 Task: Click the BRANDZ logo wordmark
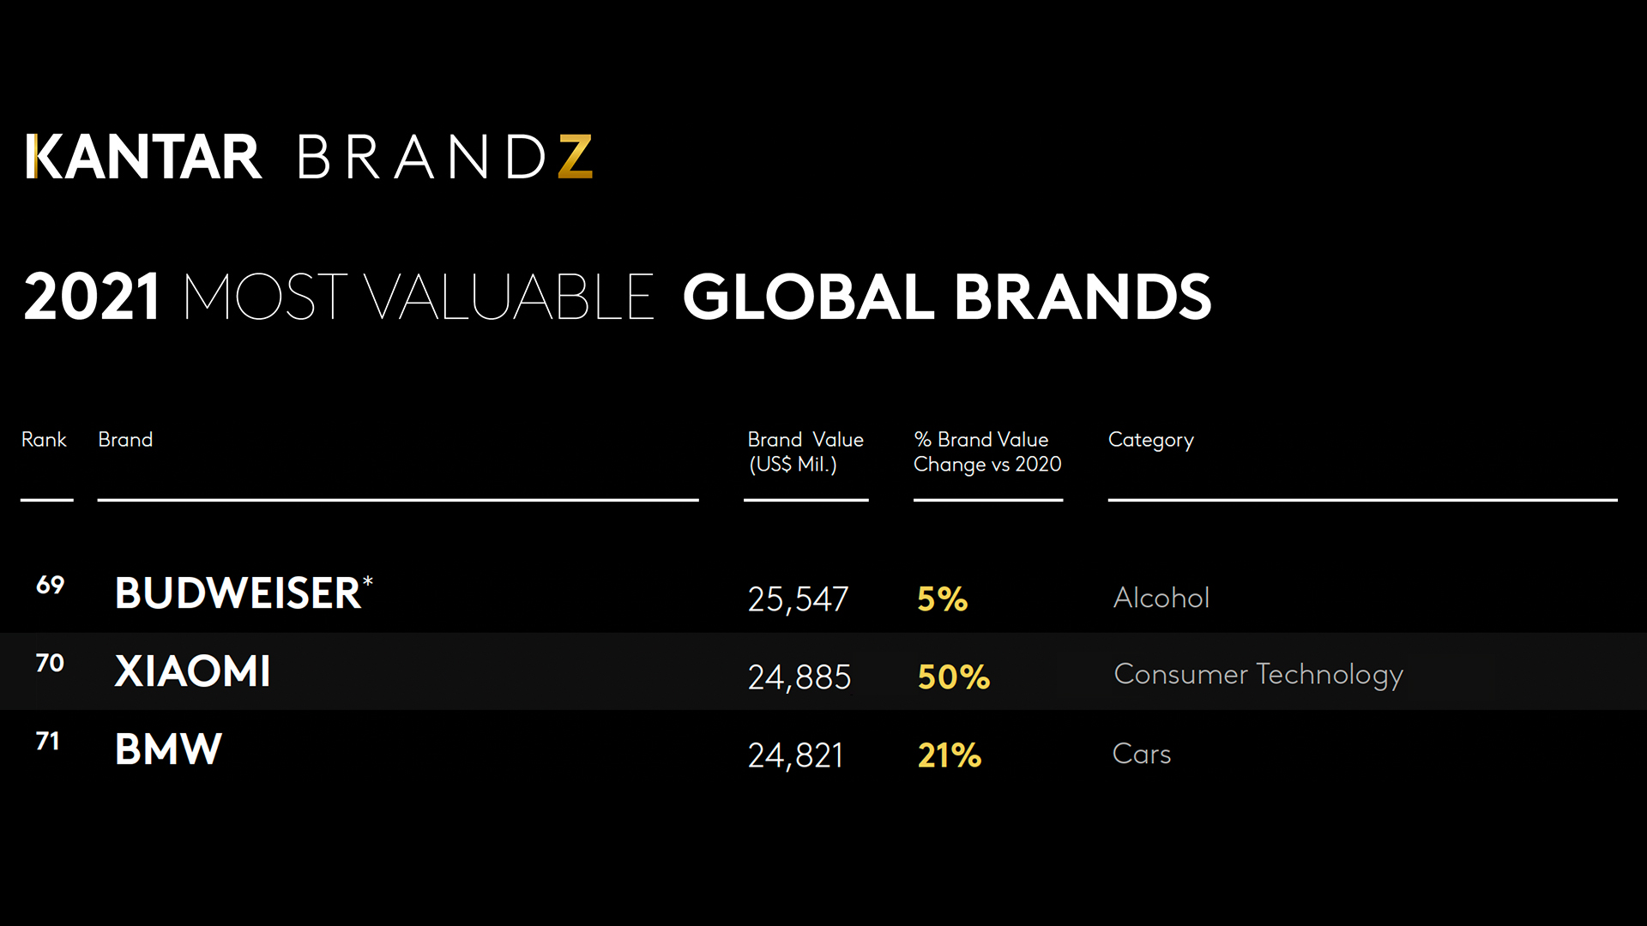tap(443, 157)
